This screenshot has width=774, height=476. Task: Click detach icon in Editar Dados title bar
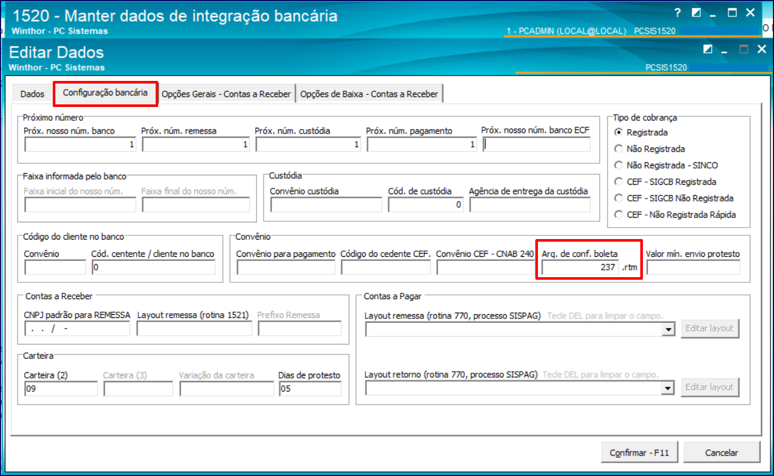tap(708, 49)
